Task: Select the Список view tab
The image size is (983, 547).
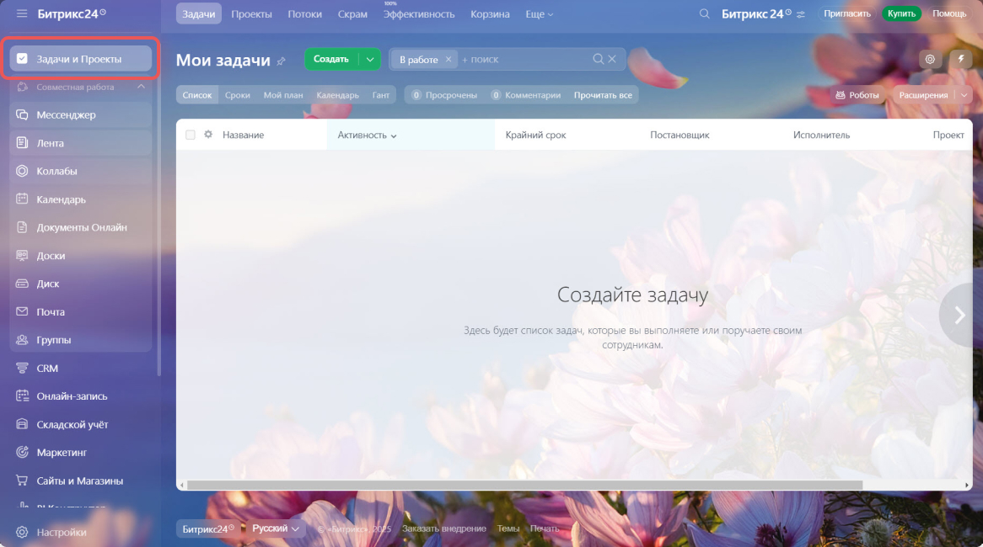Action: pyautogui.click(x=196, y=95)
